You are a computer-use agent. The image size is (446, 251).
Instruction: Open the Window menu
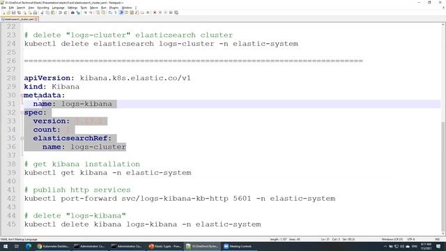pyautogui.click(x=127, y=8)
